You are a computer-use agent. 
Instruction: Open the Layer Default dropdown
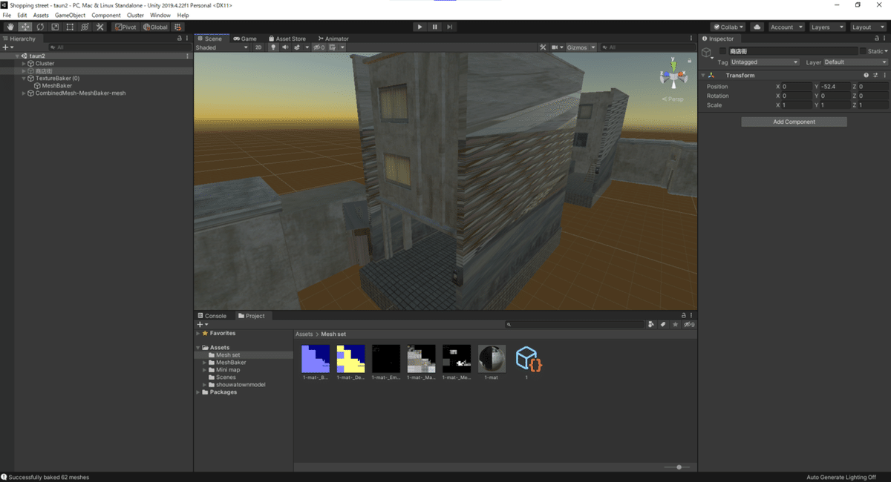click(855, 62)
